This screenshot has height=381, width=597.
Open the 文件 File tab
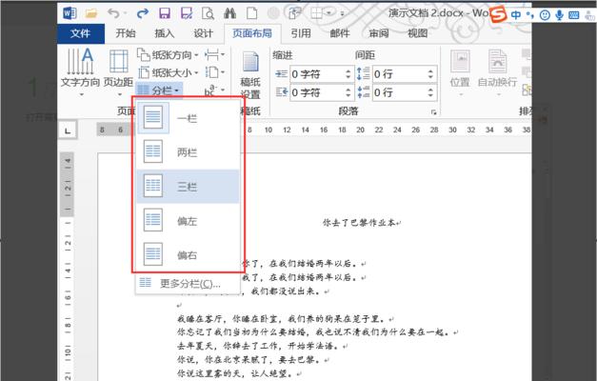(81, 33)
